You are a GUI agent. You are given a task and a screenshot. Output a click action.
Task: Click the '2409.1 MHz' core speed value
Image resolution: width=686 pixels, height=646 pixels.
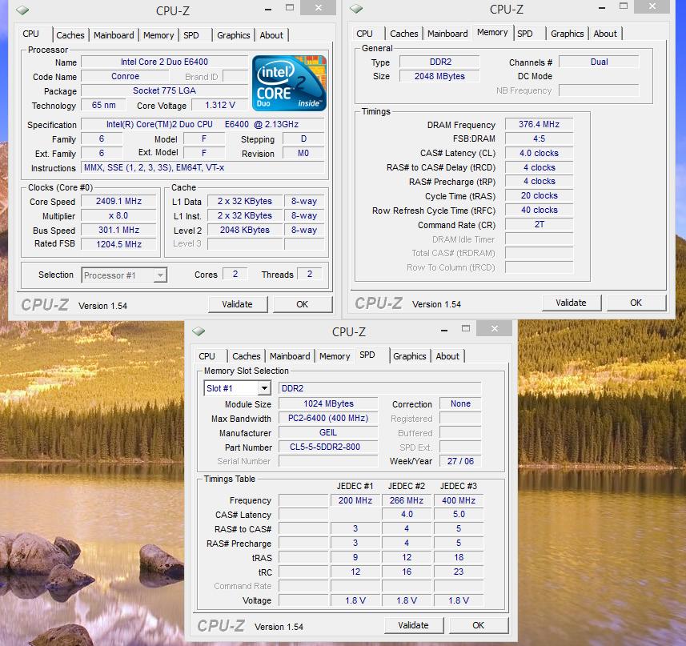(x=118, y=201)
